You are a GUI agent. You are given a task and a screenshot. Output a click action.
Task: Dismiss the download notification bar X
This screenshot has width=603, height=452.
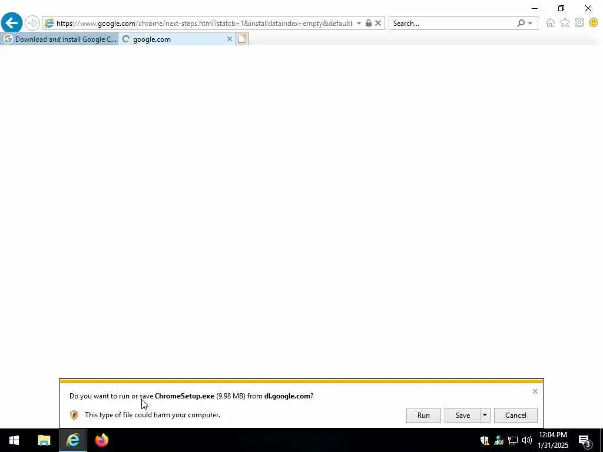pos(535,391)
